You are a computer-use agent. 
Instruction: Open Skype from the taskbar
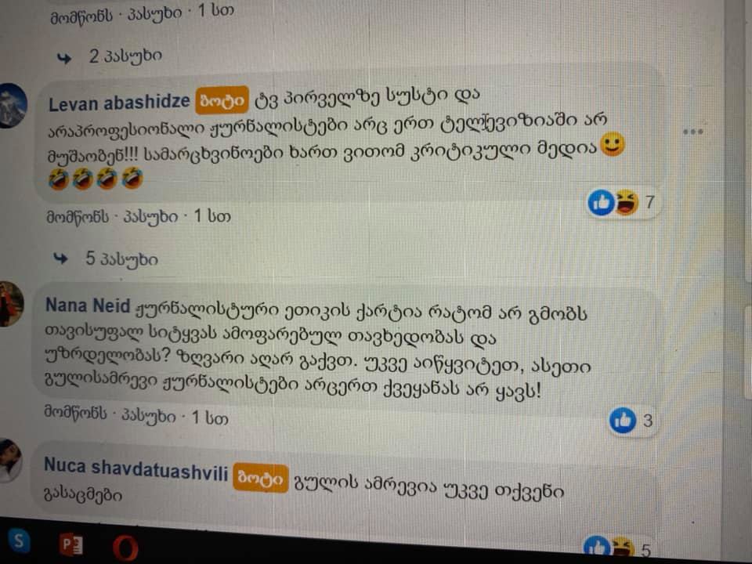click(18, 540)
